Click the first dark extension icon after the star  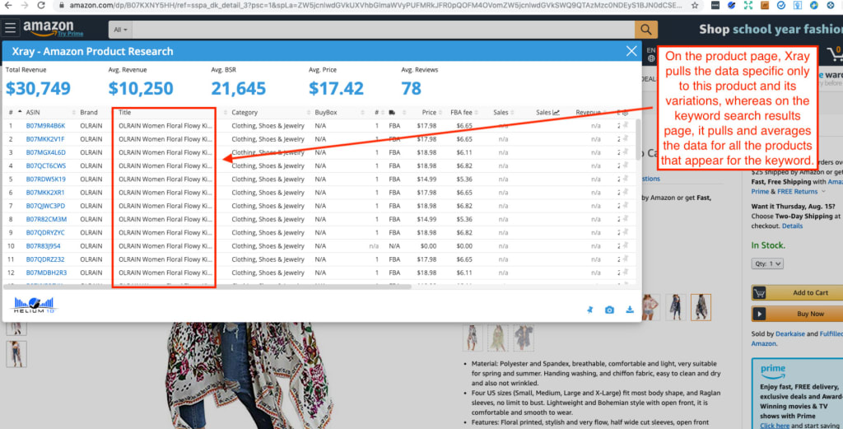pyautogui.click(x=715, y=6)
